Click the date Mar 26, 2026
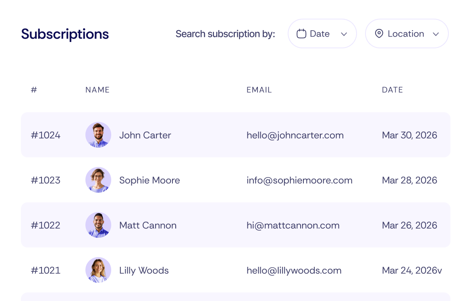The height and width of the screenshot is (301, 469). [409, 225]
